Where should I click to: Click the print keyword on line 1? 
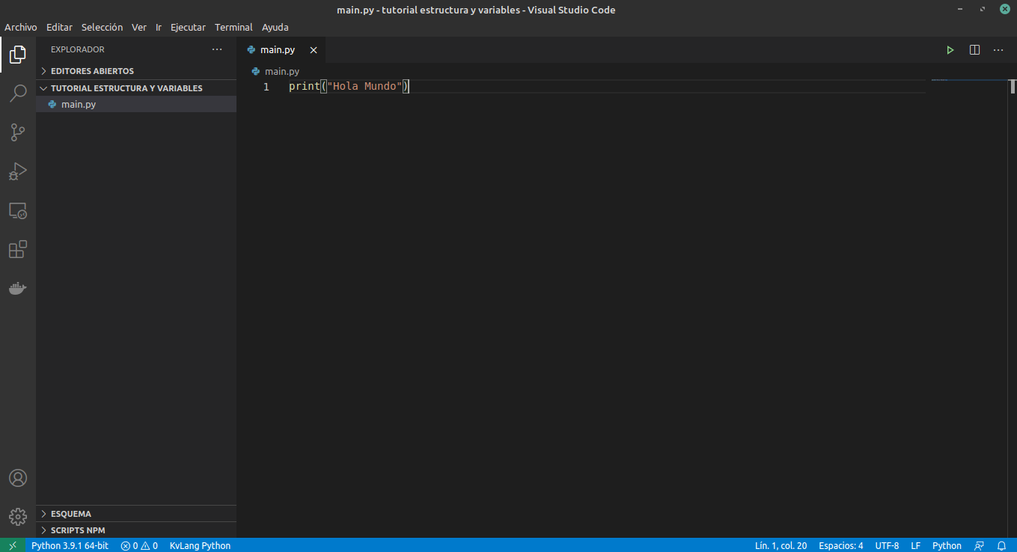[x=304, y=87]
